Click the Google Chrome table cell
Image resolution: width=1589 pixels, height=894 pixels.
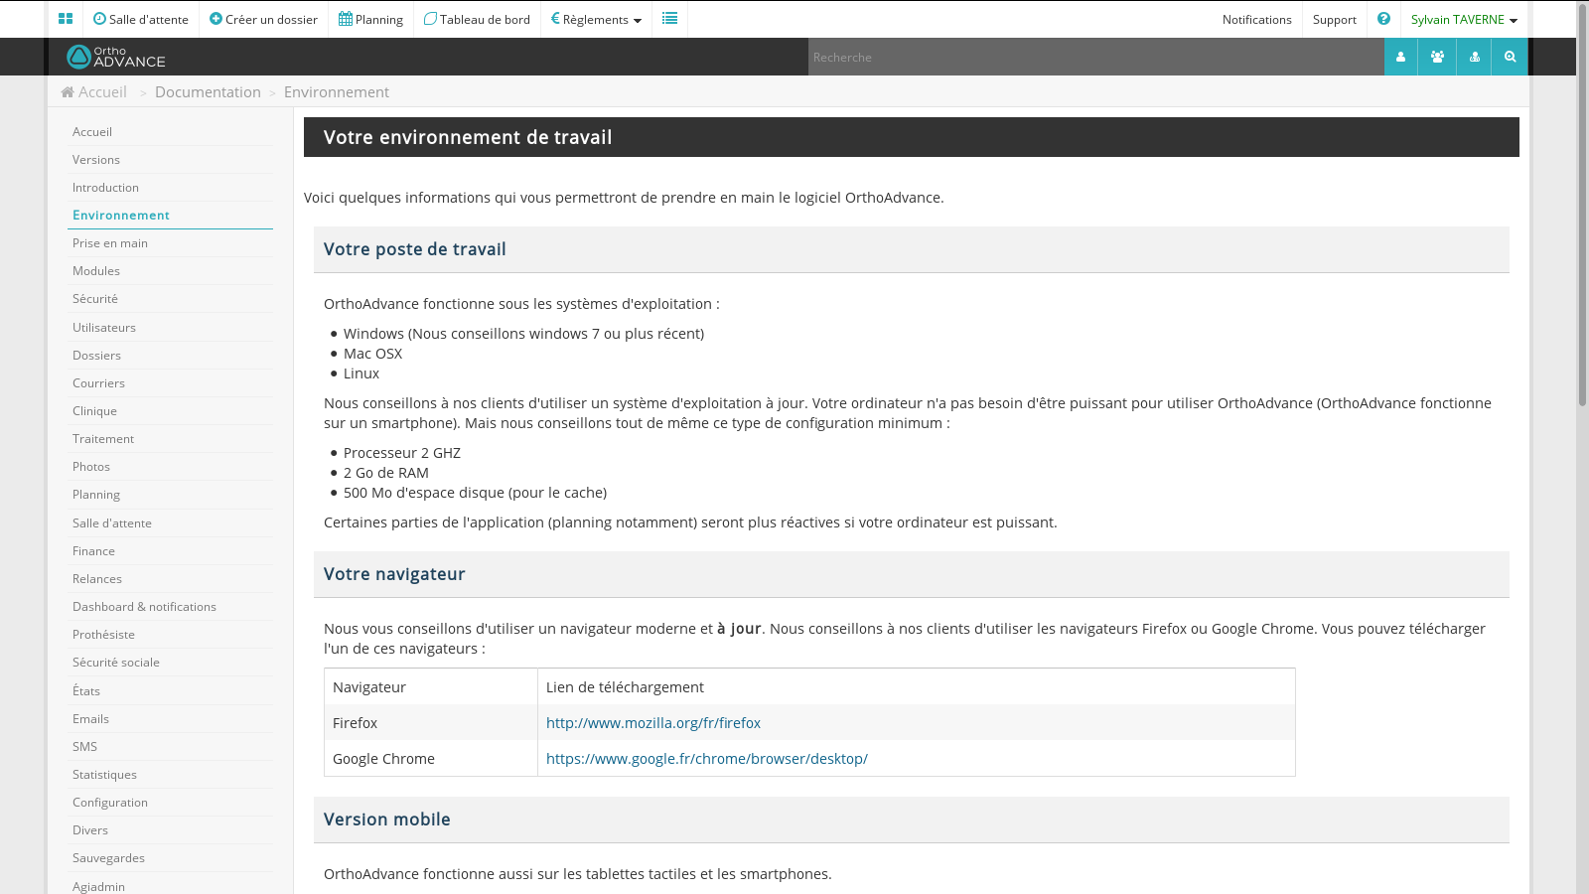(x=431, y=759)
